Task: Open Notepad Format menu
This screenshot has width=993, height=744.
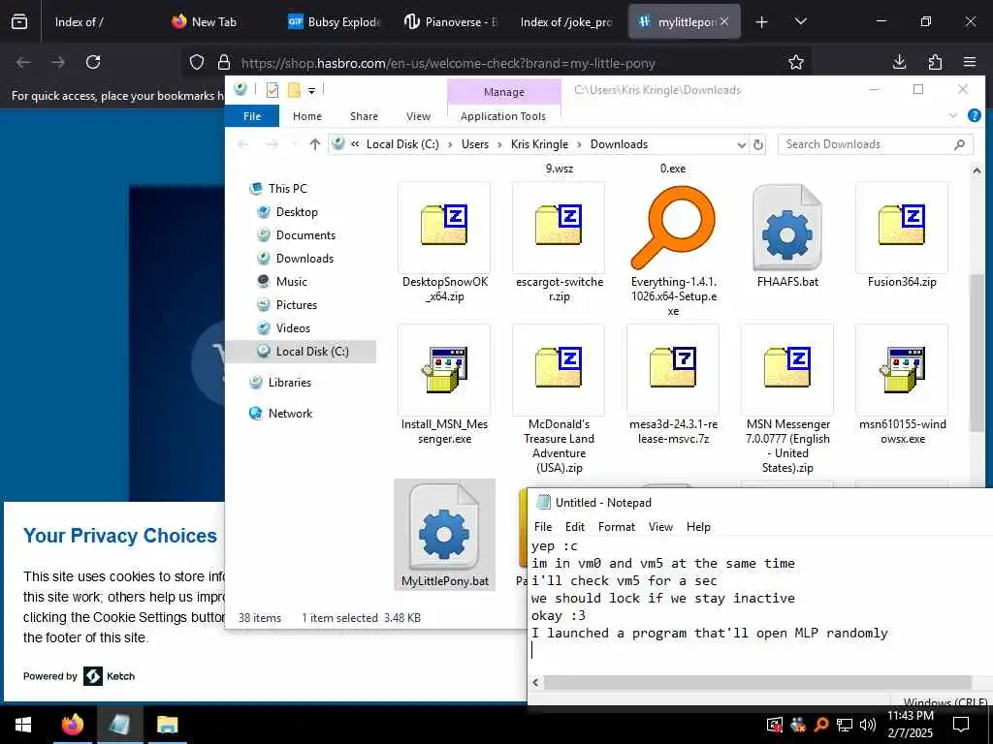Action: [x=616, y=526]
